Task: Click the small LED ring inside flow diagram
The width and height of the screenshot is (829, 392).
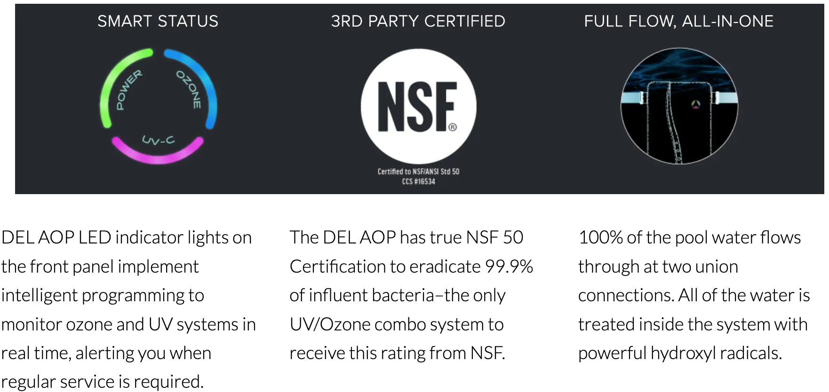Action: (x=695, y=104)
